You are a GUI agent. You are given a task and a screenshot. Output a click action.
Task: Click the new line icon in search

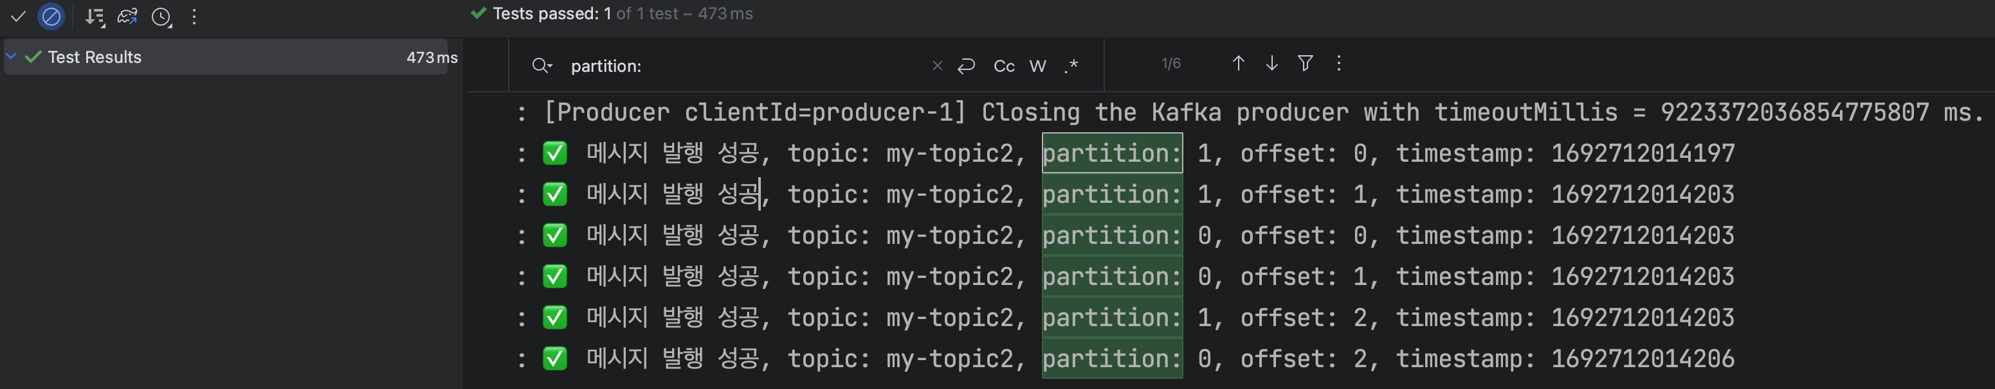[x=966, y=65]
